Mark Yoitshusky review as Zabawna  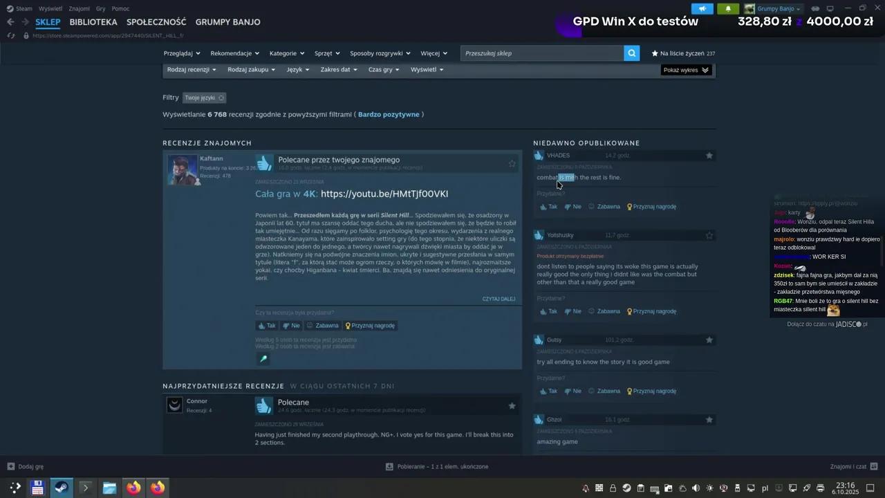coord(604,311)
